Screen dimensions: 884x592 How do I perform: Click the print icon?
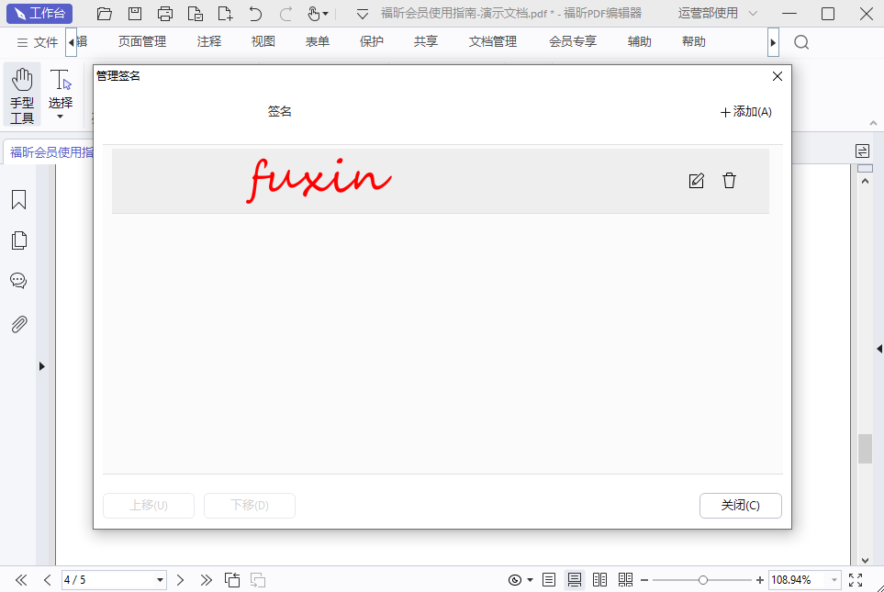(x=165, y=14)
